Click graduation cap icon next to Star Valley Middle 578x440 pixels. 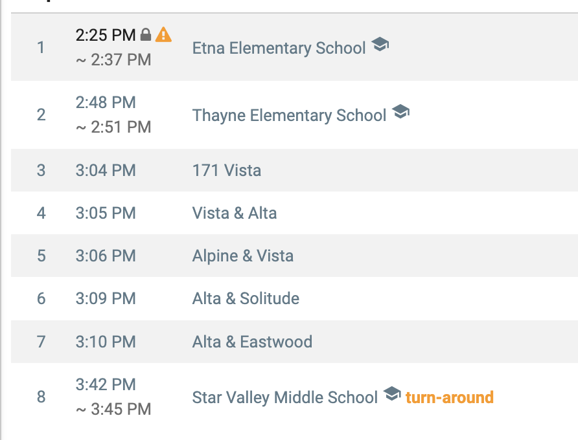[392, 393]
